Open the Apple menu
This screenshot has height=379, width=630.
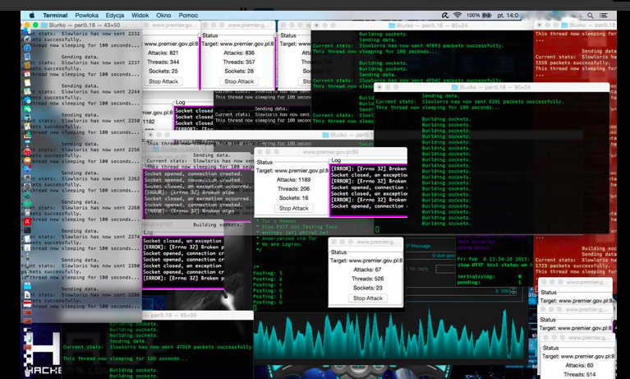click(x=32, y=16)
